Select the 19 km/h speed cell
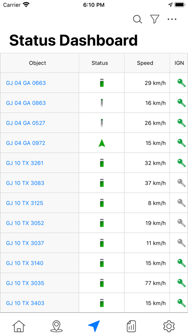188x335 pixels. coord(147,223)
